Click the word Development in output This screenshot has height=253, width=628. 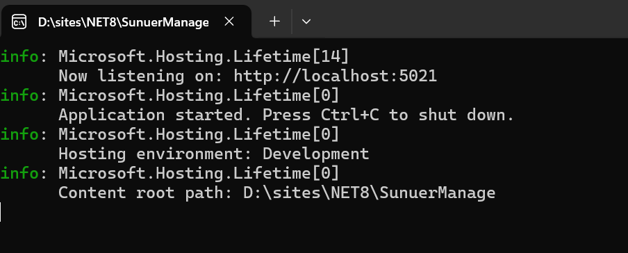pos(315,154)
